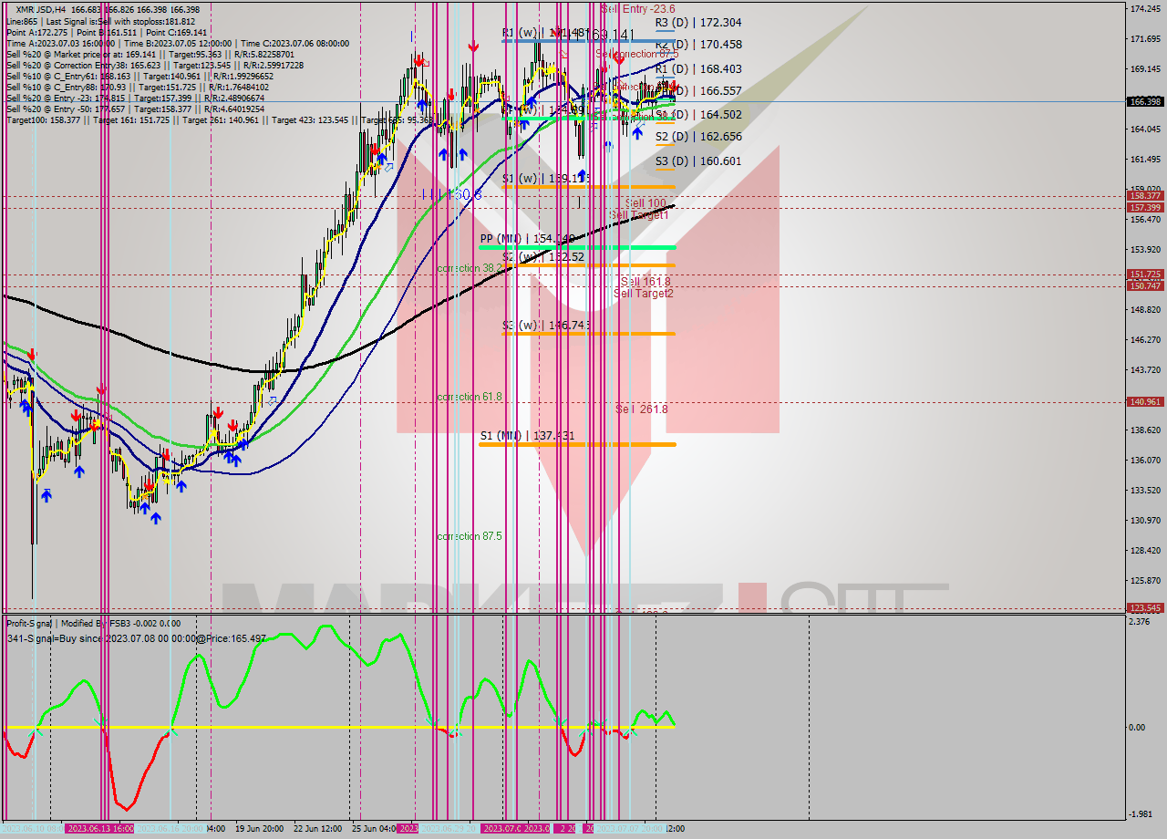Select the 146.270 price scale value
The height and width of the screenshot is (839, 1167).
(1145, 339)
